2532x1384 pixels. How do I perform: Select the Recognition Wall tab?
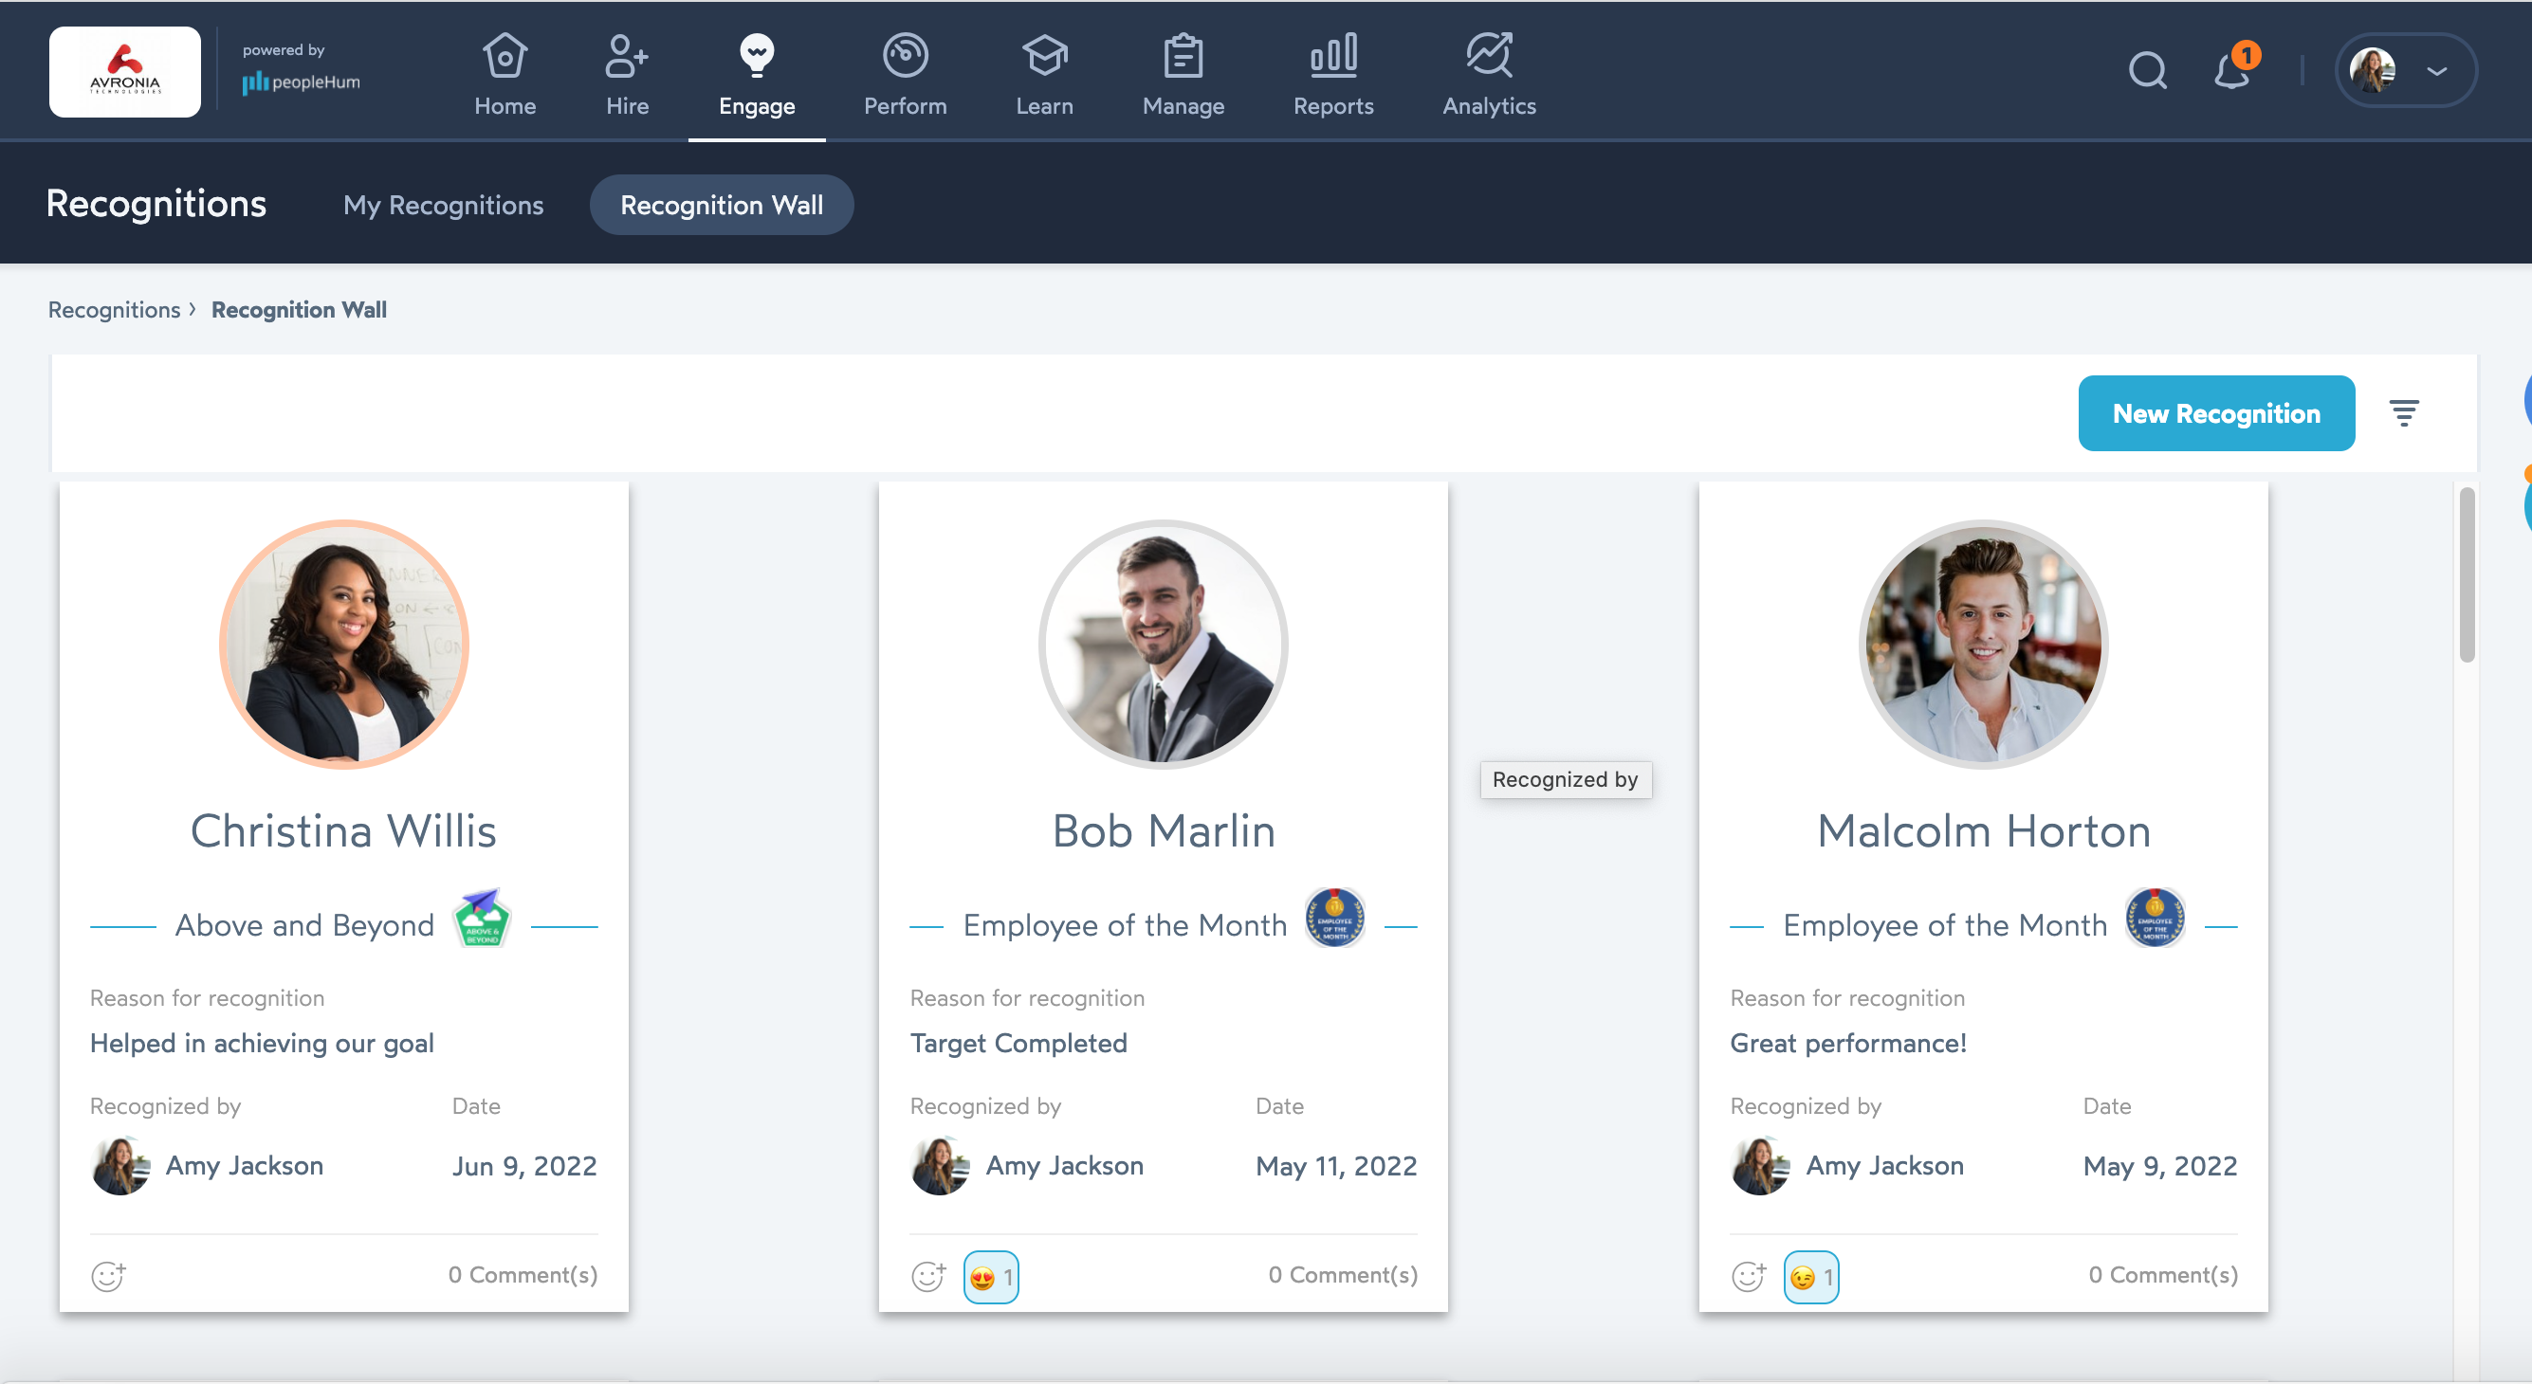722,205
